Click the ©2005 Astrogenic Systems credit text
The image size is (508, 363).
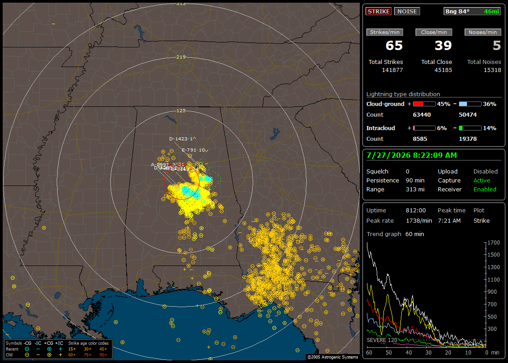pos(333,357)
